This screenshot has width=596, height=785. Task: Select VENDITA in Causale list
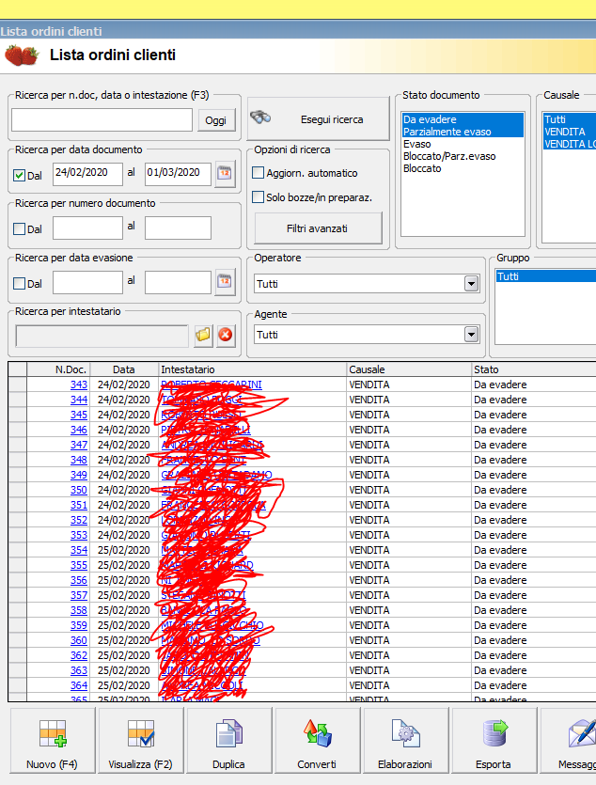point(570,132)
